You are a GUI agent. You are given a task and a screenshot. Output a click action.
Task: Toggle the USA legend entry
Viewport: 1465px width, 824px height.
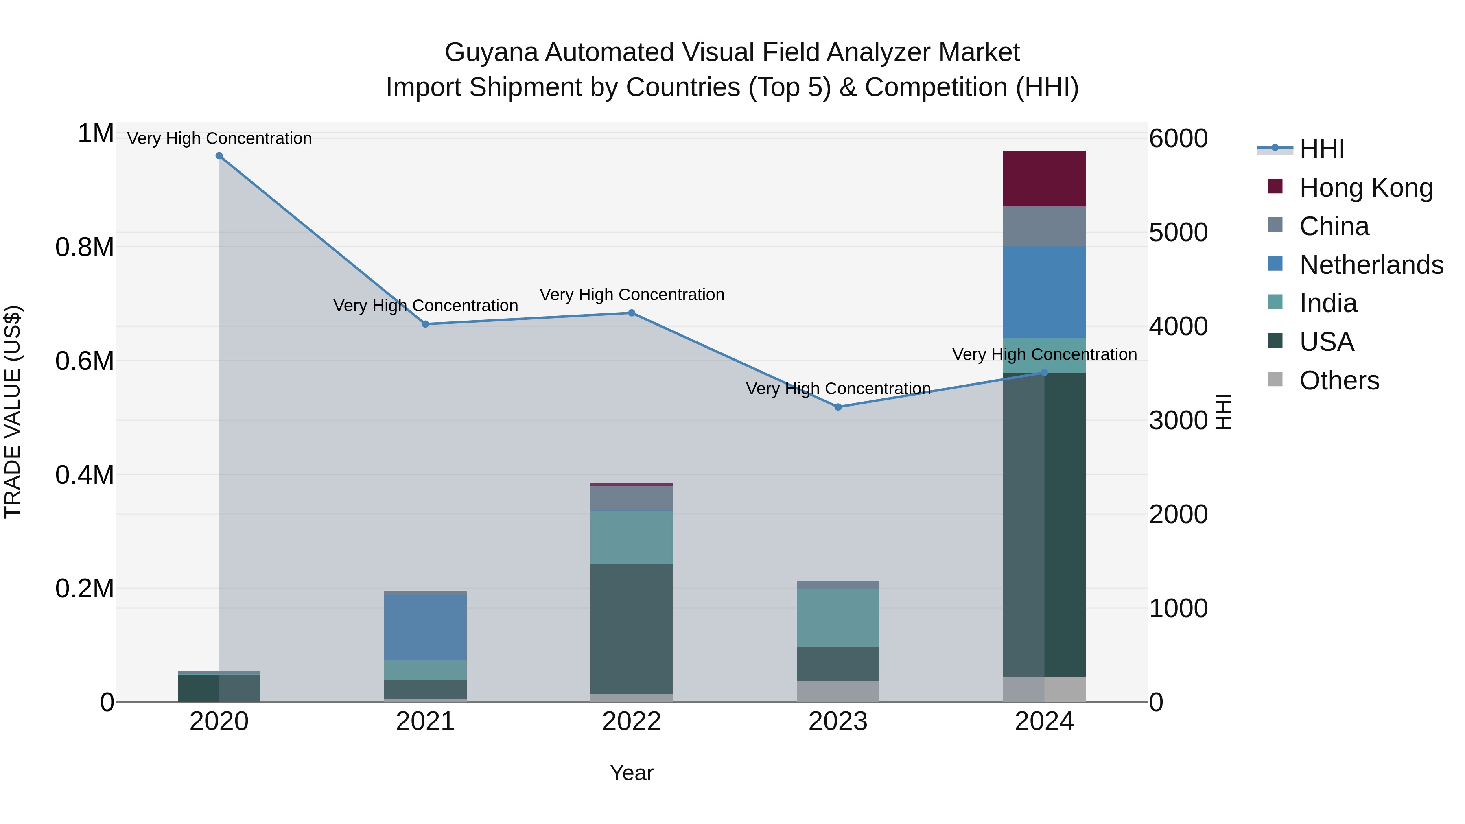point(1311,342)
